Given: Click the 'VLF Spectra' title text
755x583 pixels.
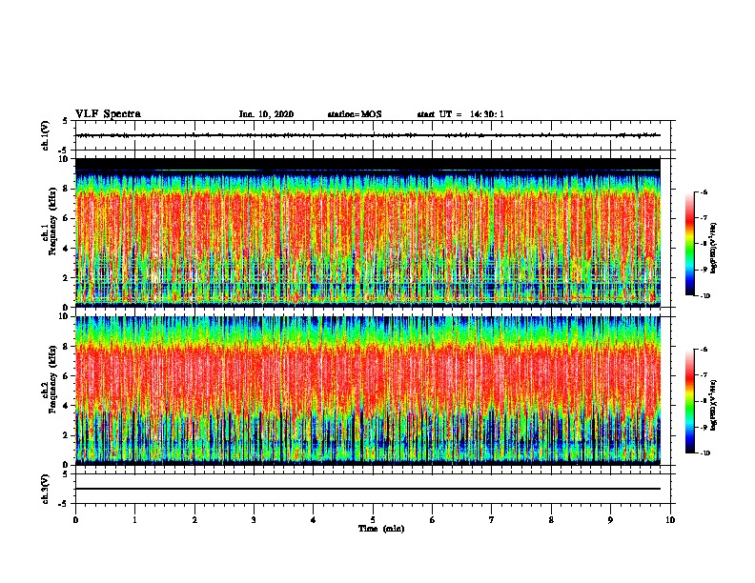Looking at the screenshot, I should [x=108, y=114].
